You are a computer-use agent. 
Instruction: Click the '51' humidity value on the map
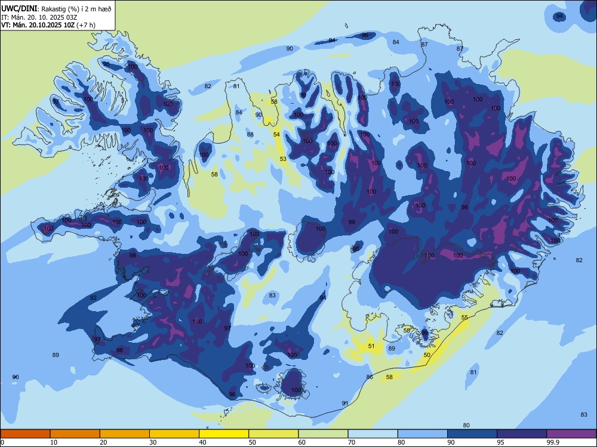371,346
